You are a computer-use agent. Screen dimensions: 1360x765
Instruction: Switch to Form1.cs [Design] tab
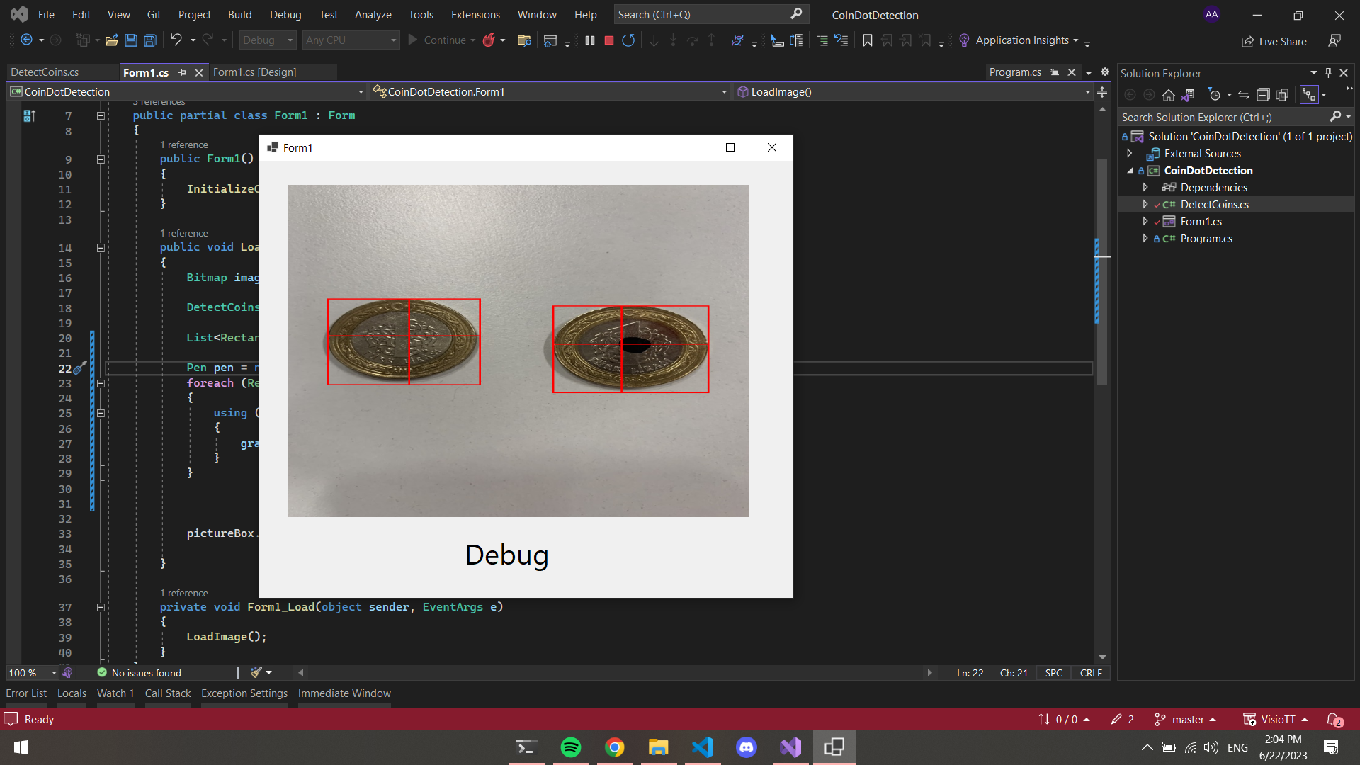point(254,72)
